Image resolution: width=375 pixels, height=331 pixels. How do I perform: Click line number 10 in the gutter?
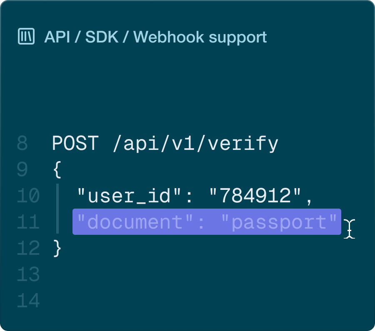point(28,196)
